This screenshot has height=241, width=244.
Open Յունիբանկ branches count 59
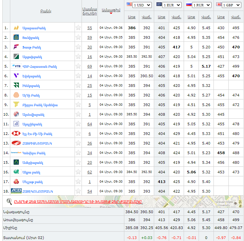point(90,37)
